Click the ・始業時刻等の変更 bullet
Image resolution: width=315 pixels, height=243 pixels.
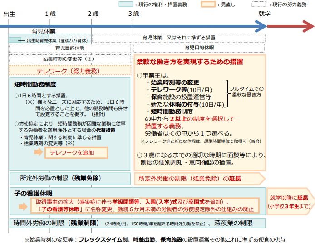tap(172, 83)
